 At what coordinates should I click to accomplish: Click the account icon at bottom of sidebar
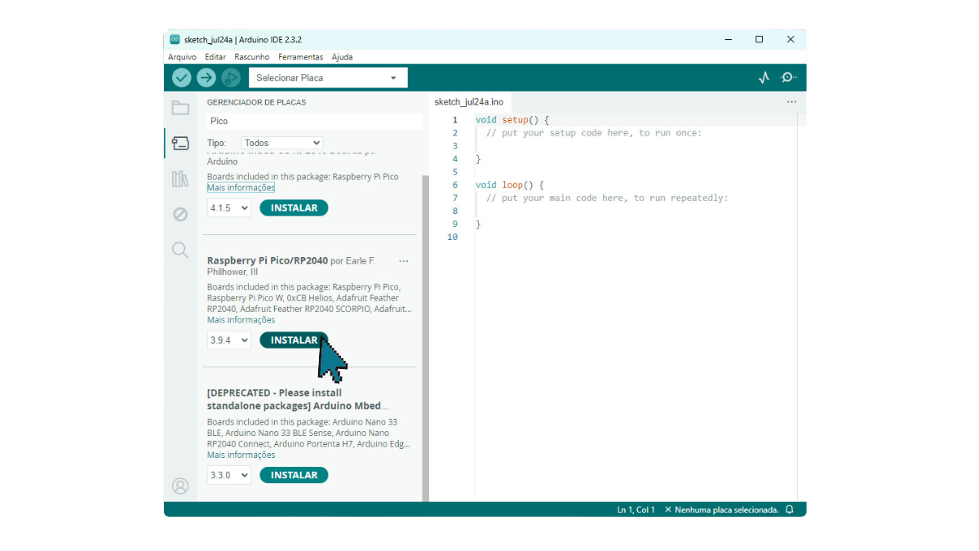pyautogui.click(x=180, y=486)
